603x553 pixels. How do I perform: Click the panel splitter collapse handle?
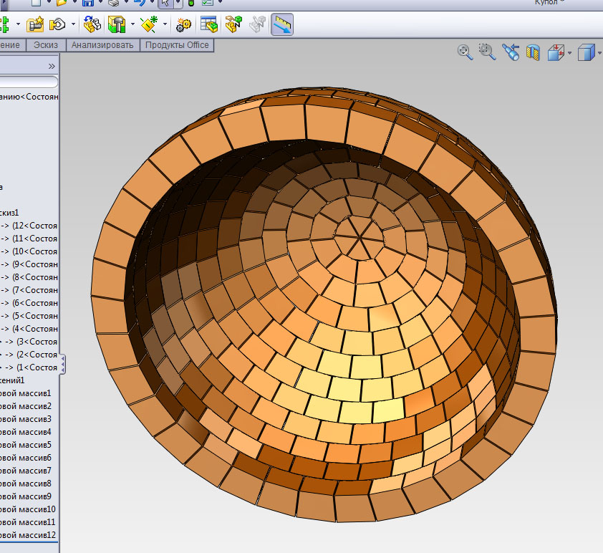63,363
